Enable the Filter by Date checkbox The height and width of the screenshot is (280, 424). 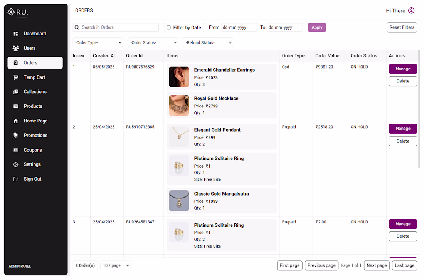point(168,27)
